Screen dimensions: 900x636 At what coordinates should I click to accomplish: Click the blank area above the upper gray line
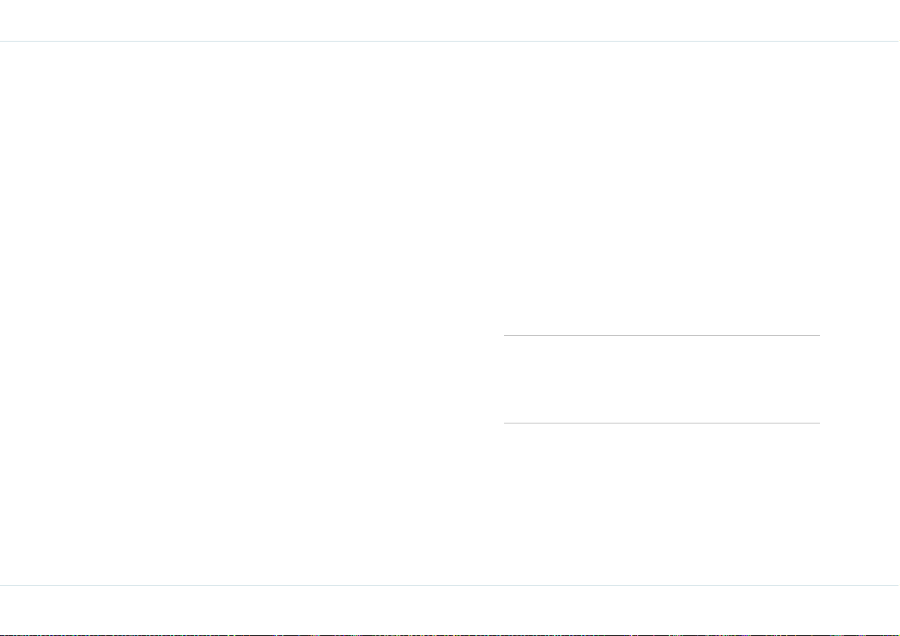(661, 188)
